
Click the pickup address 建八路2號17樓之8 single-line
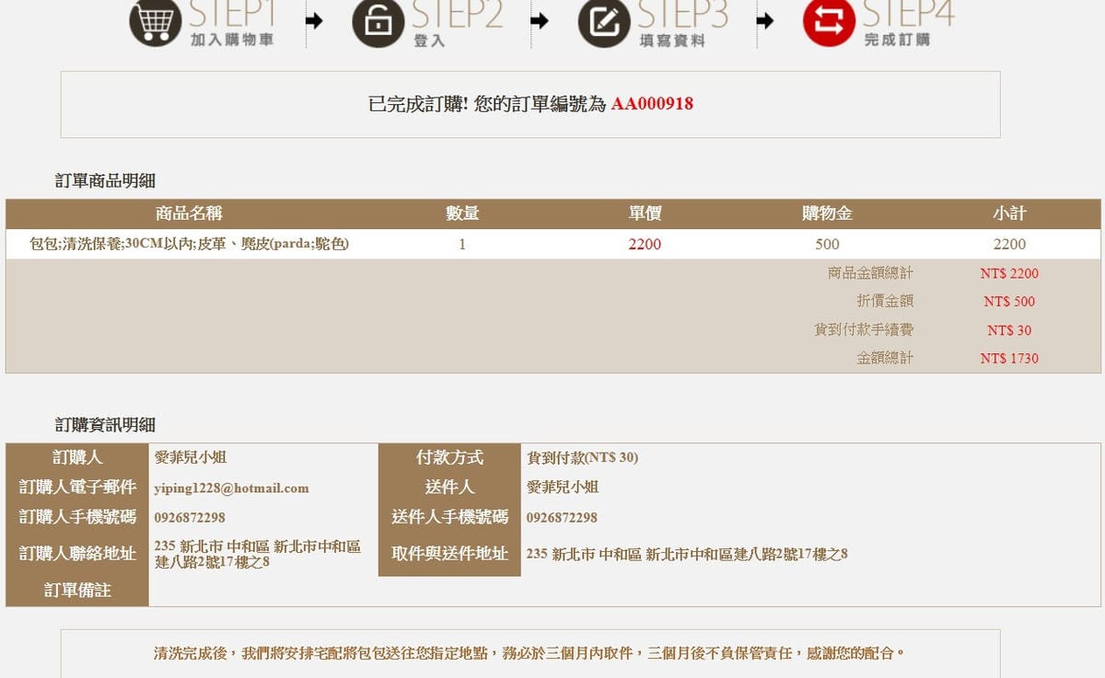click(687, 554)
